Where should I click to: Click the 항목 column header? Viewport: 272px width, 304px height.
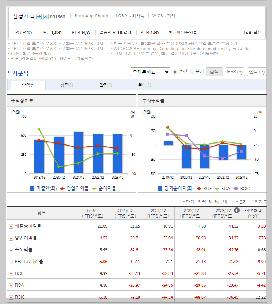(x=42, y=213)
